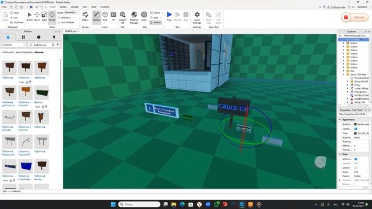
Task: Expand the Kits folder in Explorer
Action: (x=344, y=71)
